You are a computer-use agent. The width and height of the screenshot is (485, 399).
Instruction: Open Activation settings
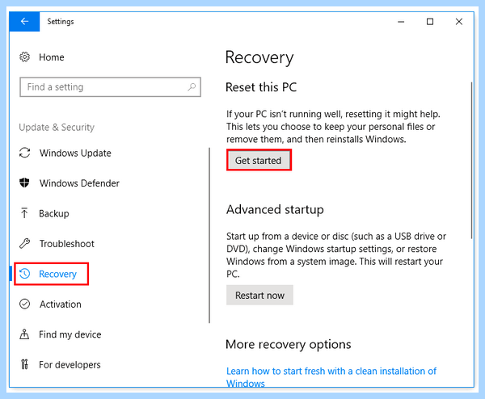pyautogui.click(x=61, y=304)
